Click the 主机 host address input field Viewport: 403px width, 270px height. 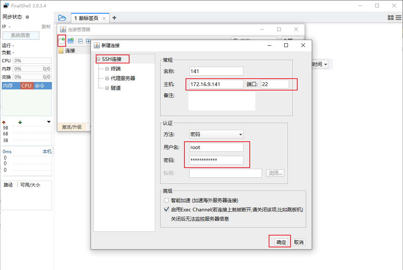tap(215, 84)
